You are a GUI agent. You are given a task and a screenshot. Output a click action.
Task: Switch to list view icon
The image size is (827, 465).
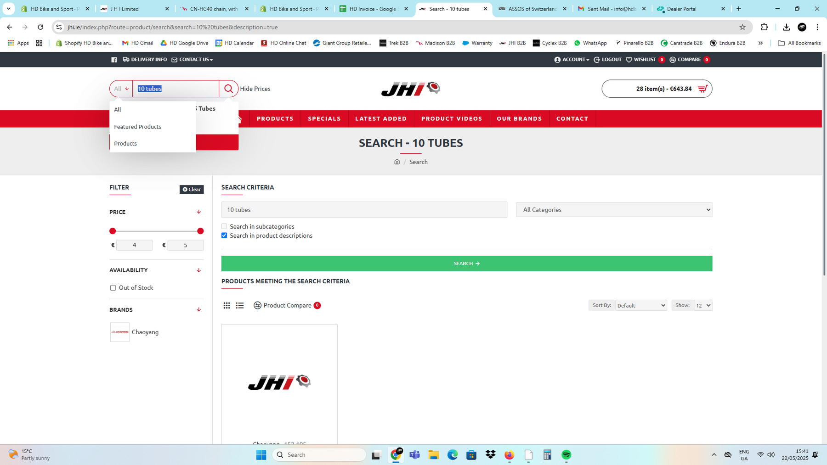tap(240, 305)
